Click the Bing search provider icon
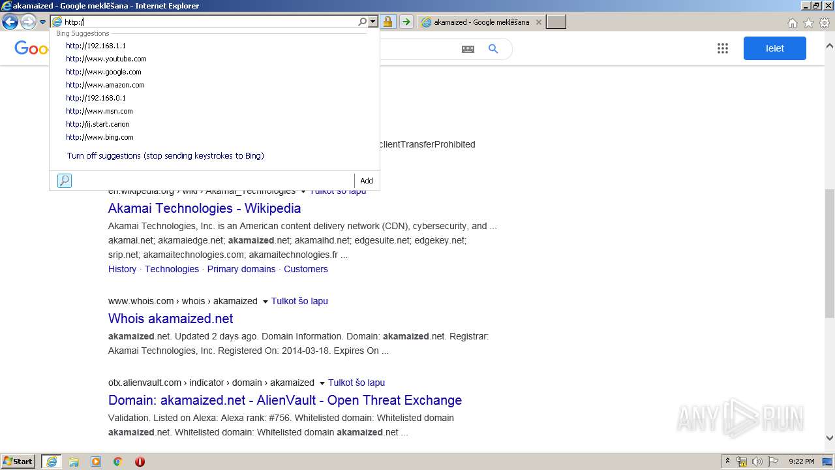The width and height of the screenshot is (835, 470). click(x=65, y=181)
